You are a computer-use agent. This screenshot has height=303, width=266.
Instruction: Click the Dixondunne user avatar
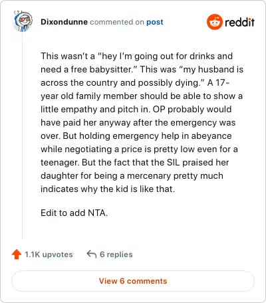point(23,21)
